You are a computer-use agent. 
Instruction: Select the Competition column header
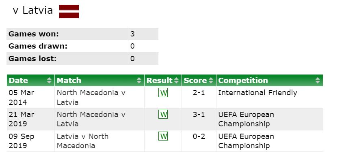pos(269,81)
